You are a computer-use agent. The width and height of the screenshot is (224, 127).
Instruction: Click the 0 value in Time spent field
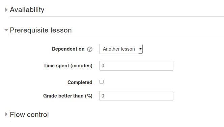click(103, 66)
